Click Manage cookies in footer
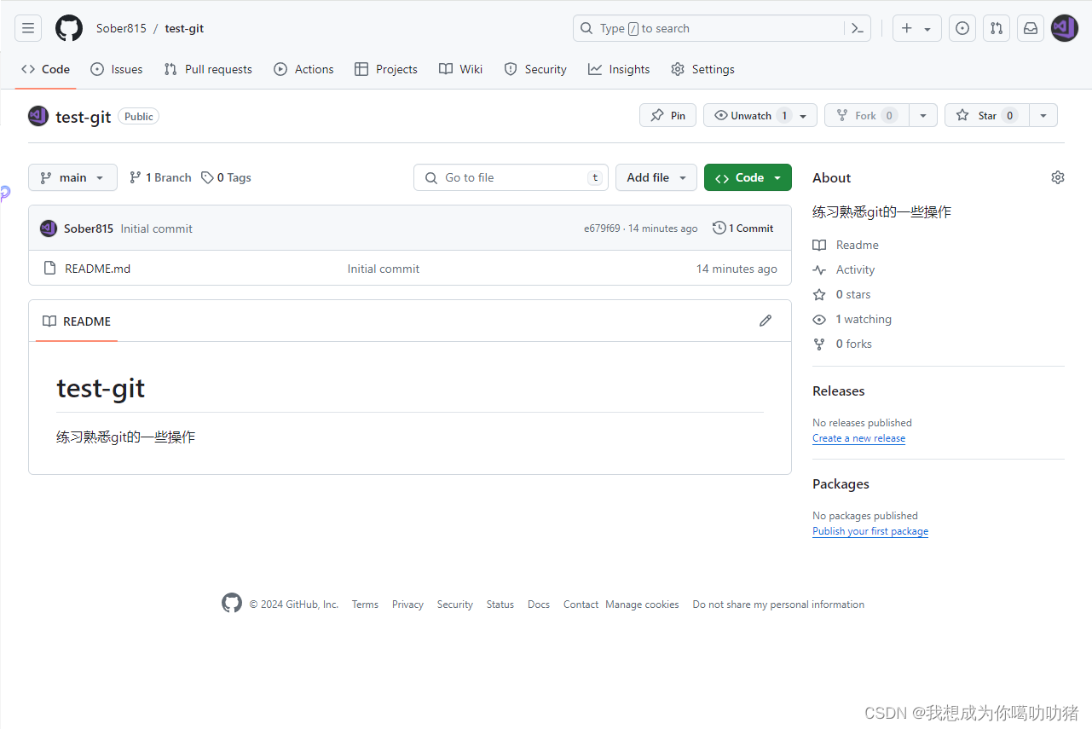Viewport: 1092px width, 729px height. tap(642, 605)
